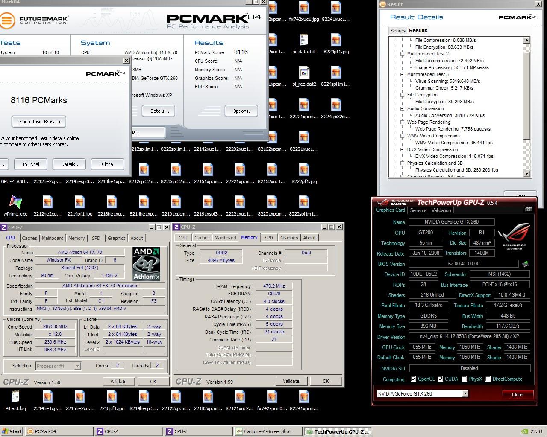Toggle the DirectCompute checkbox in GPU-Z

coord(488,379)
